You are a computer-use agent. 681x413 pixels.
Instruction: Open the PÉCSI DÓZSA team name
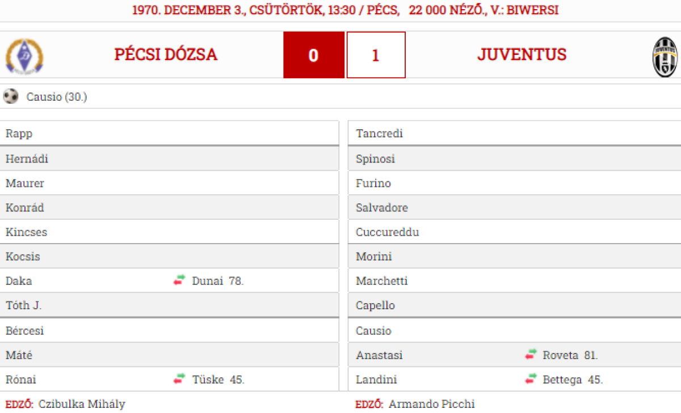[x=166, y=54]
